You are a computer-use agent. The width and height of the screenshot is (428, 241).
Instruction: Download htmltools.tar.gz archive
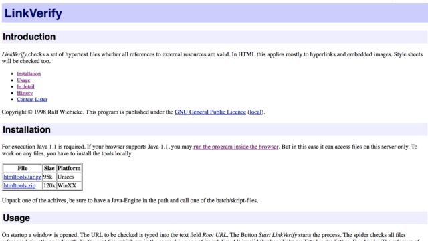[x=22, y=177]
